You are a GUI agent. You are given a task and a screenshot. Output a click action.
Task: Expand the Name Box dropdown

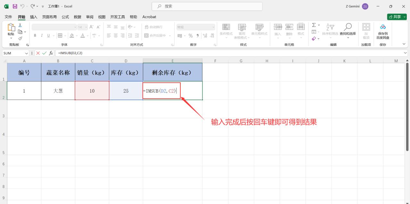tap(26, 53)
